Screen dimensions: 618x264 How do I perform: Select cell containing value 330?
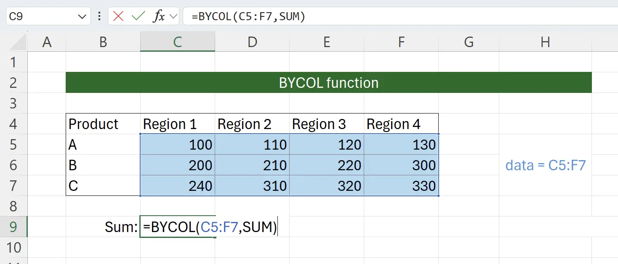pyautogui.click(x=401, y=186)
